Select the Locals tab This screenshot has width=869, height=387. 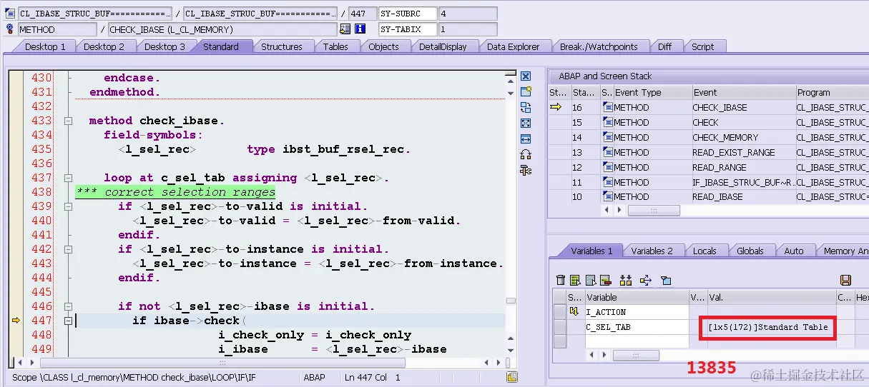(704, 251)
